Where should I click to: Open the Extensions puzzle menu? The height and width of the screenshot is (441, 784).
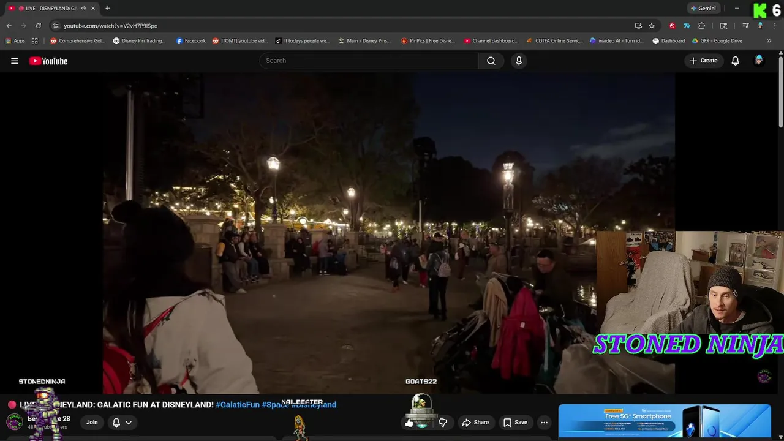click(x=702, y=26)
